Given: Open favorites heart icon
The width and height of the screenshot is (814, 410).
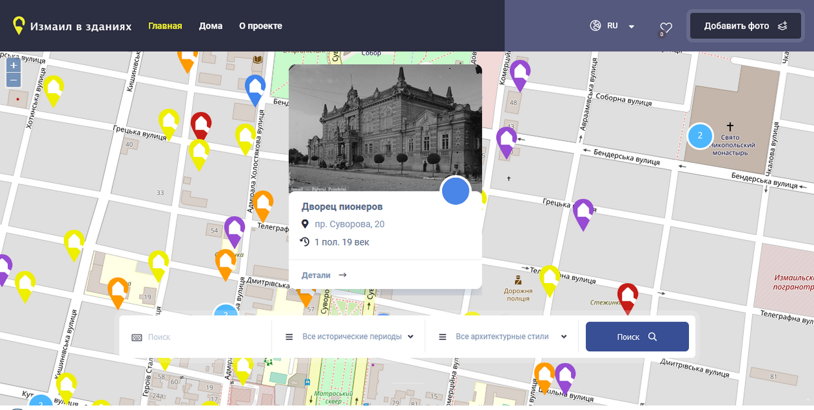Looking at the screenshot, I should [x=666, y=27].
